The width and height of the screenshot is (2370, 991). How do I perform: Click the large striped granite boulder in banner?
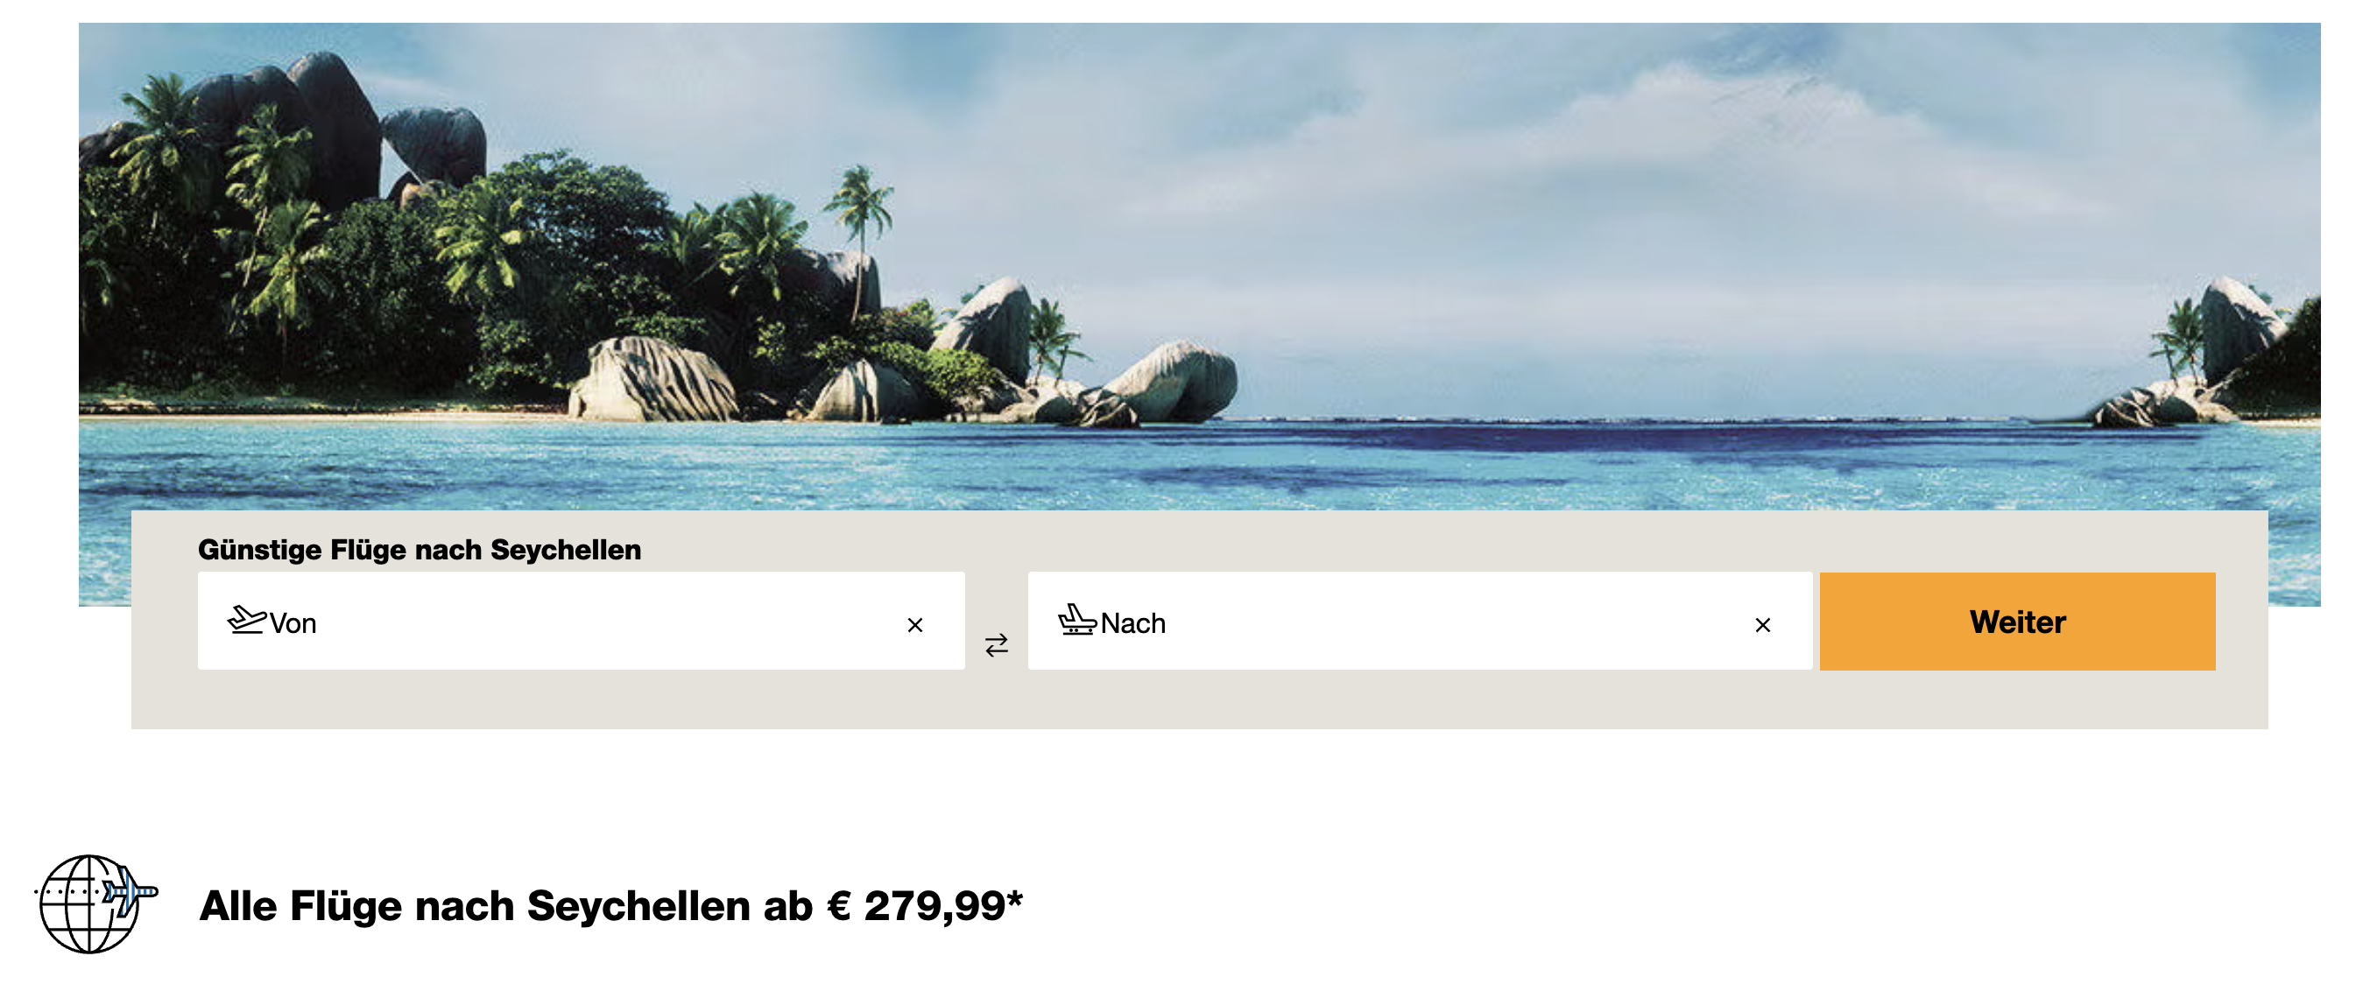coord(652,381)
